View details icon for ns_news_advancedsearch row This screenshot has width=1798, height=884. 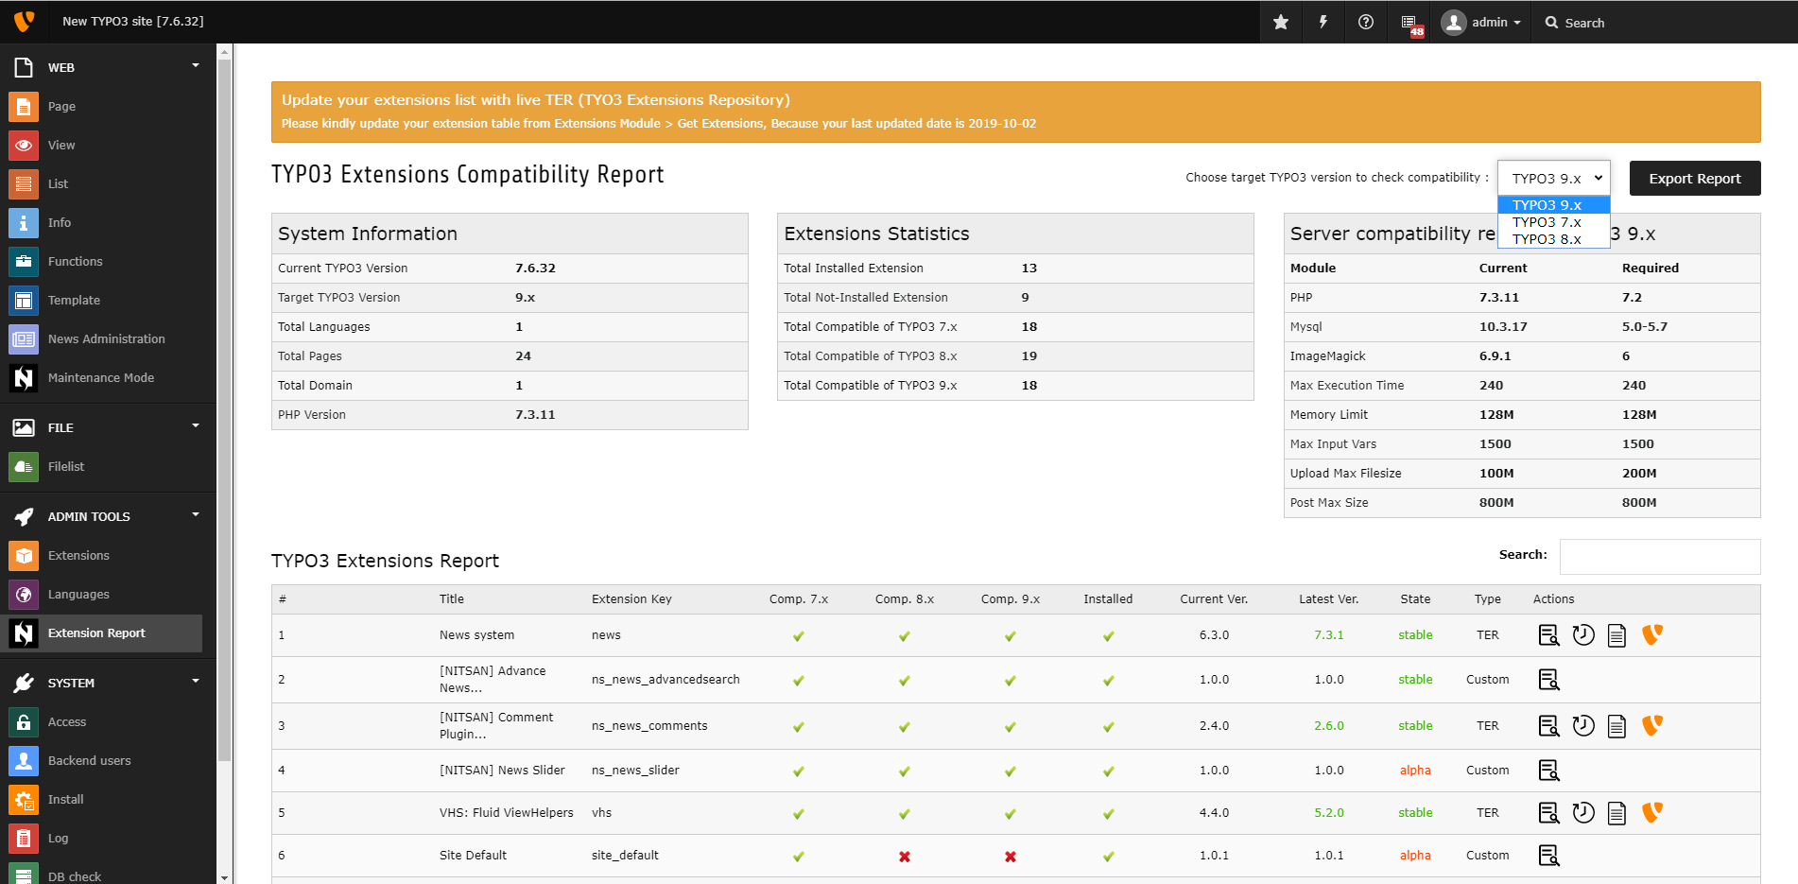(1548, 680)
